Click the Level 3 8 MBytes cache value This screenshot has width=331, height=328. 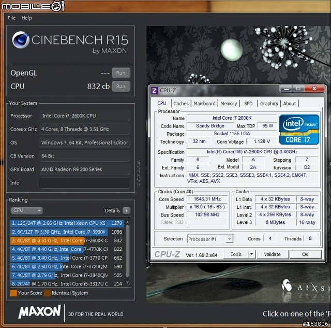275,222
